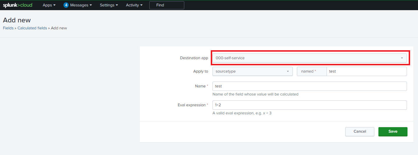Click the Eval expression input field
The width and height of the screenshot is (418, 155).
click(x=310, y=105)
